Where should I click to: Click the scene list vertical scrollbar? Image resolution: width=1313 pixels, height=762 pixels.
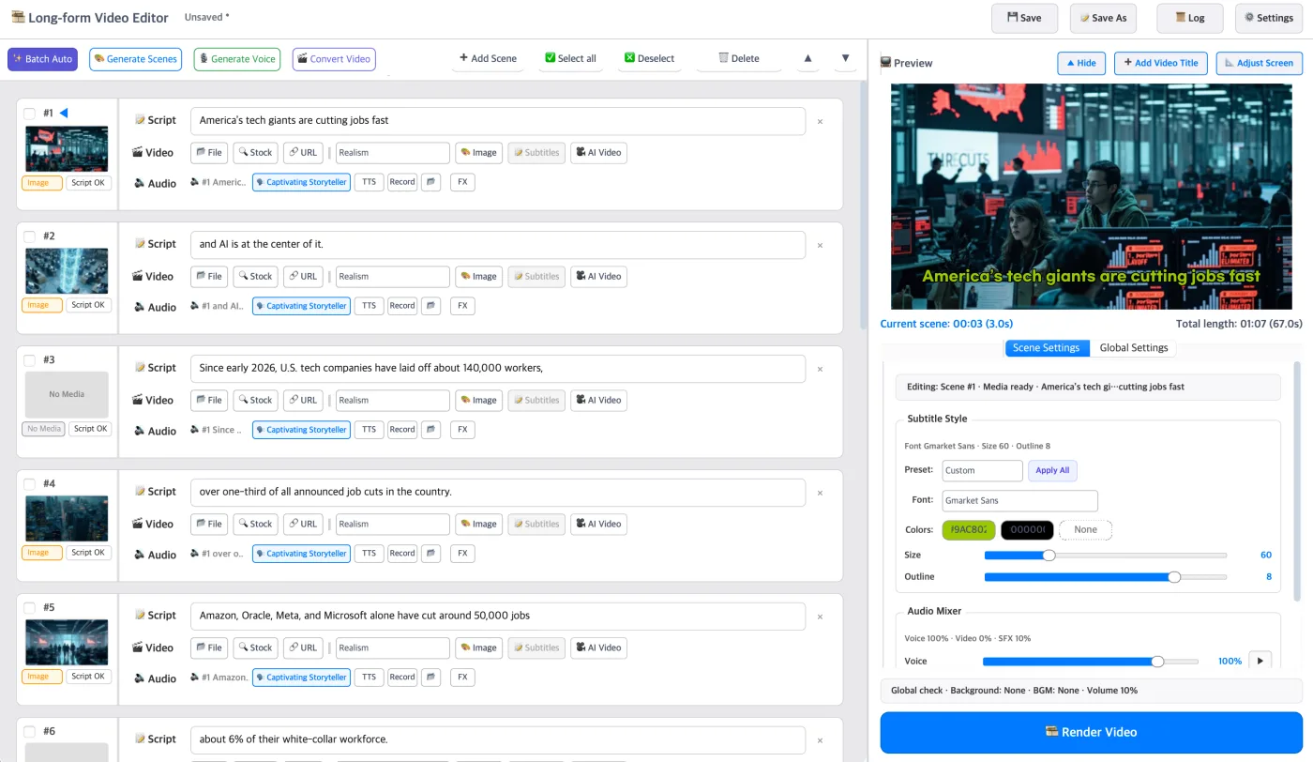click(x=864, y=206)
